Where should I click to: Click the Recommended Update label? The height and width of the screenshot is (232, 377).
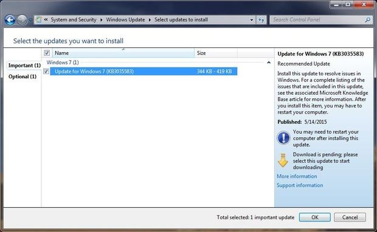(x=303, y=64)
